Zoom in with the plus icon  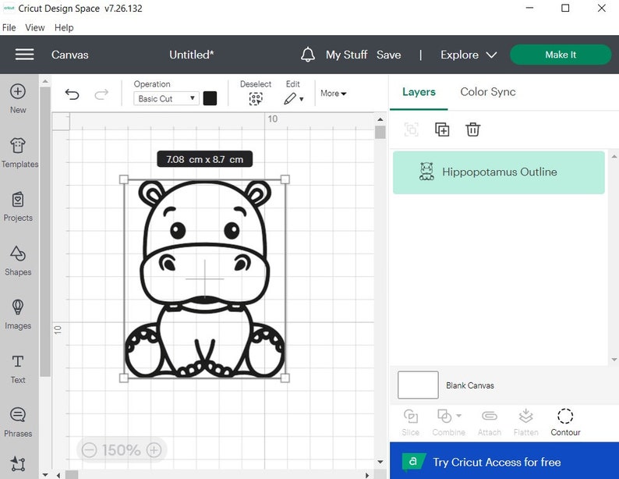pyautogui.click(x=154, y=450)
